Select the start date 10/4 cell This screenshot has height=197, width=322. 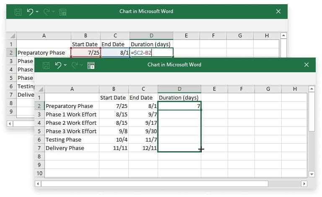point(114,139)
